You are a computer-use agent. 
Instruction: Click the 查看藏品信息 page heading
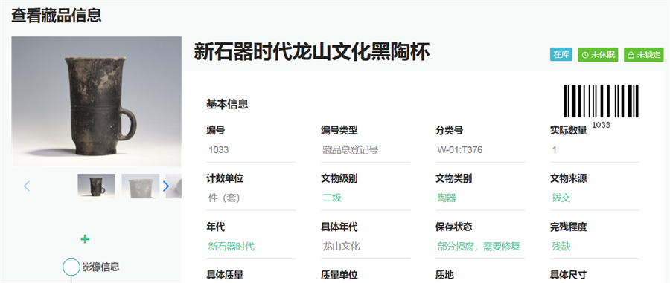tap(57, 16)
